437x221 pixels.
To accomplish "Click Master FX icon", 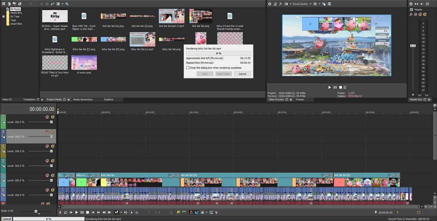I will tap(411, 14).
